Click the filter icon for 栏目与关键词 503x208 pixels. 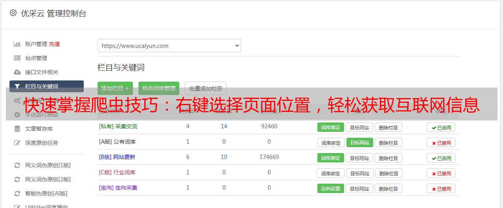[17, 86]
